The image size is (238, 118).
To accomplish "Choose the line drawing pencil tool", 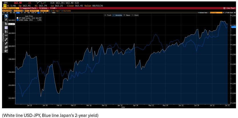I will coord(6,20).
